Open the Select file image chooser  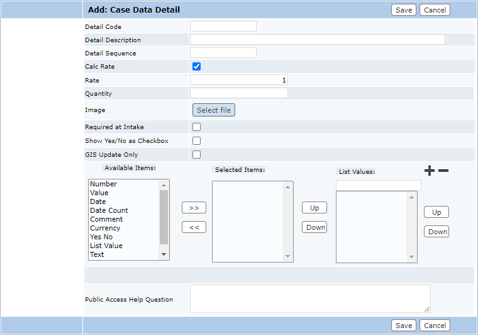pyautogui.click(x=214, y=110)
